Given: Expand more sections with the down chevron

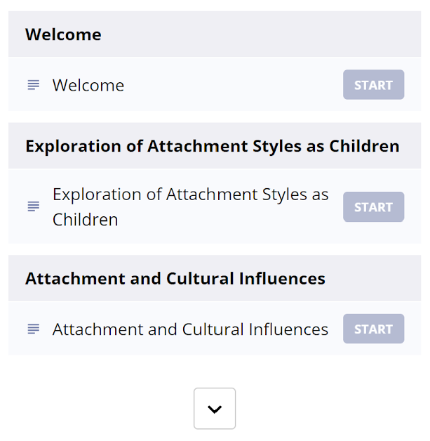Looking at the screenshot, I should (215, 409).
